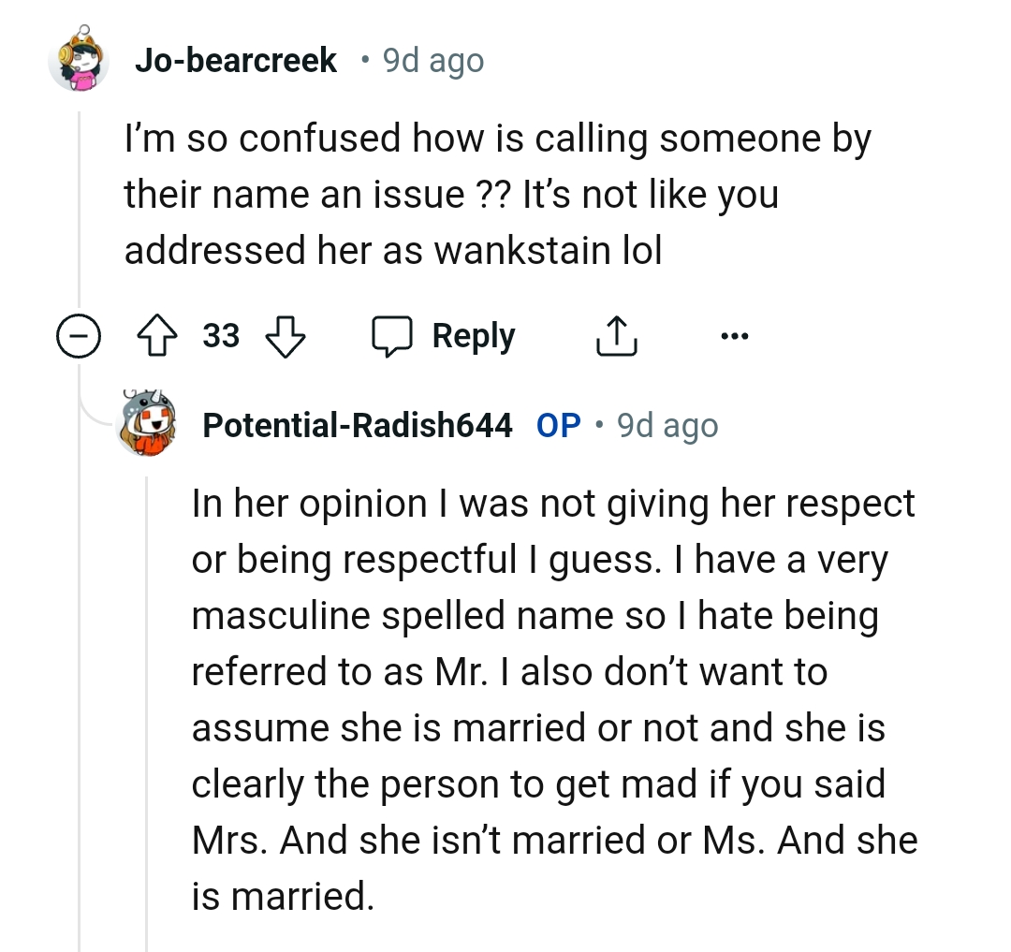Click the share icon under Jo-bearcreek's comment
The width and height of the screenshot is (1011, 952).
click(616, 335)
